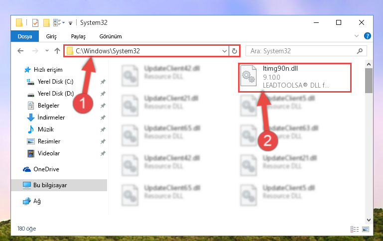Toggle the pin next to Yerel Disk (C:)
Screen dimensions: 383x241
(x=103, y=82)
